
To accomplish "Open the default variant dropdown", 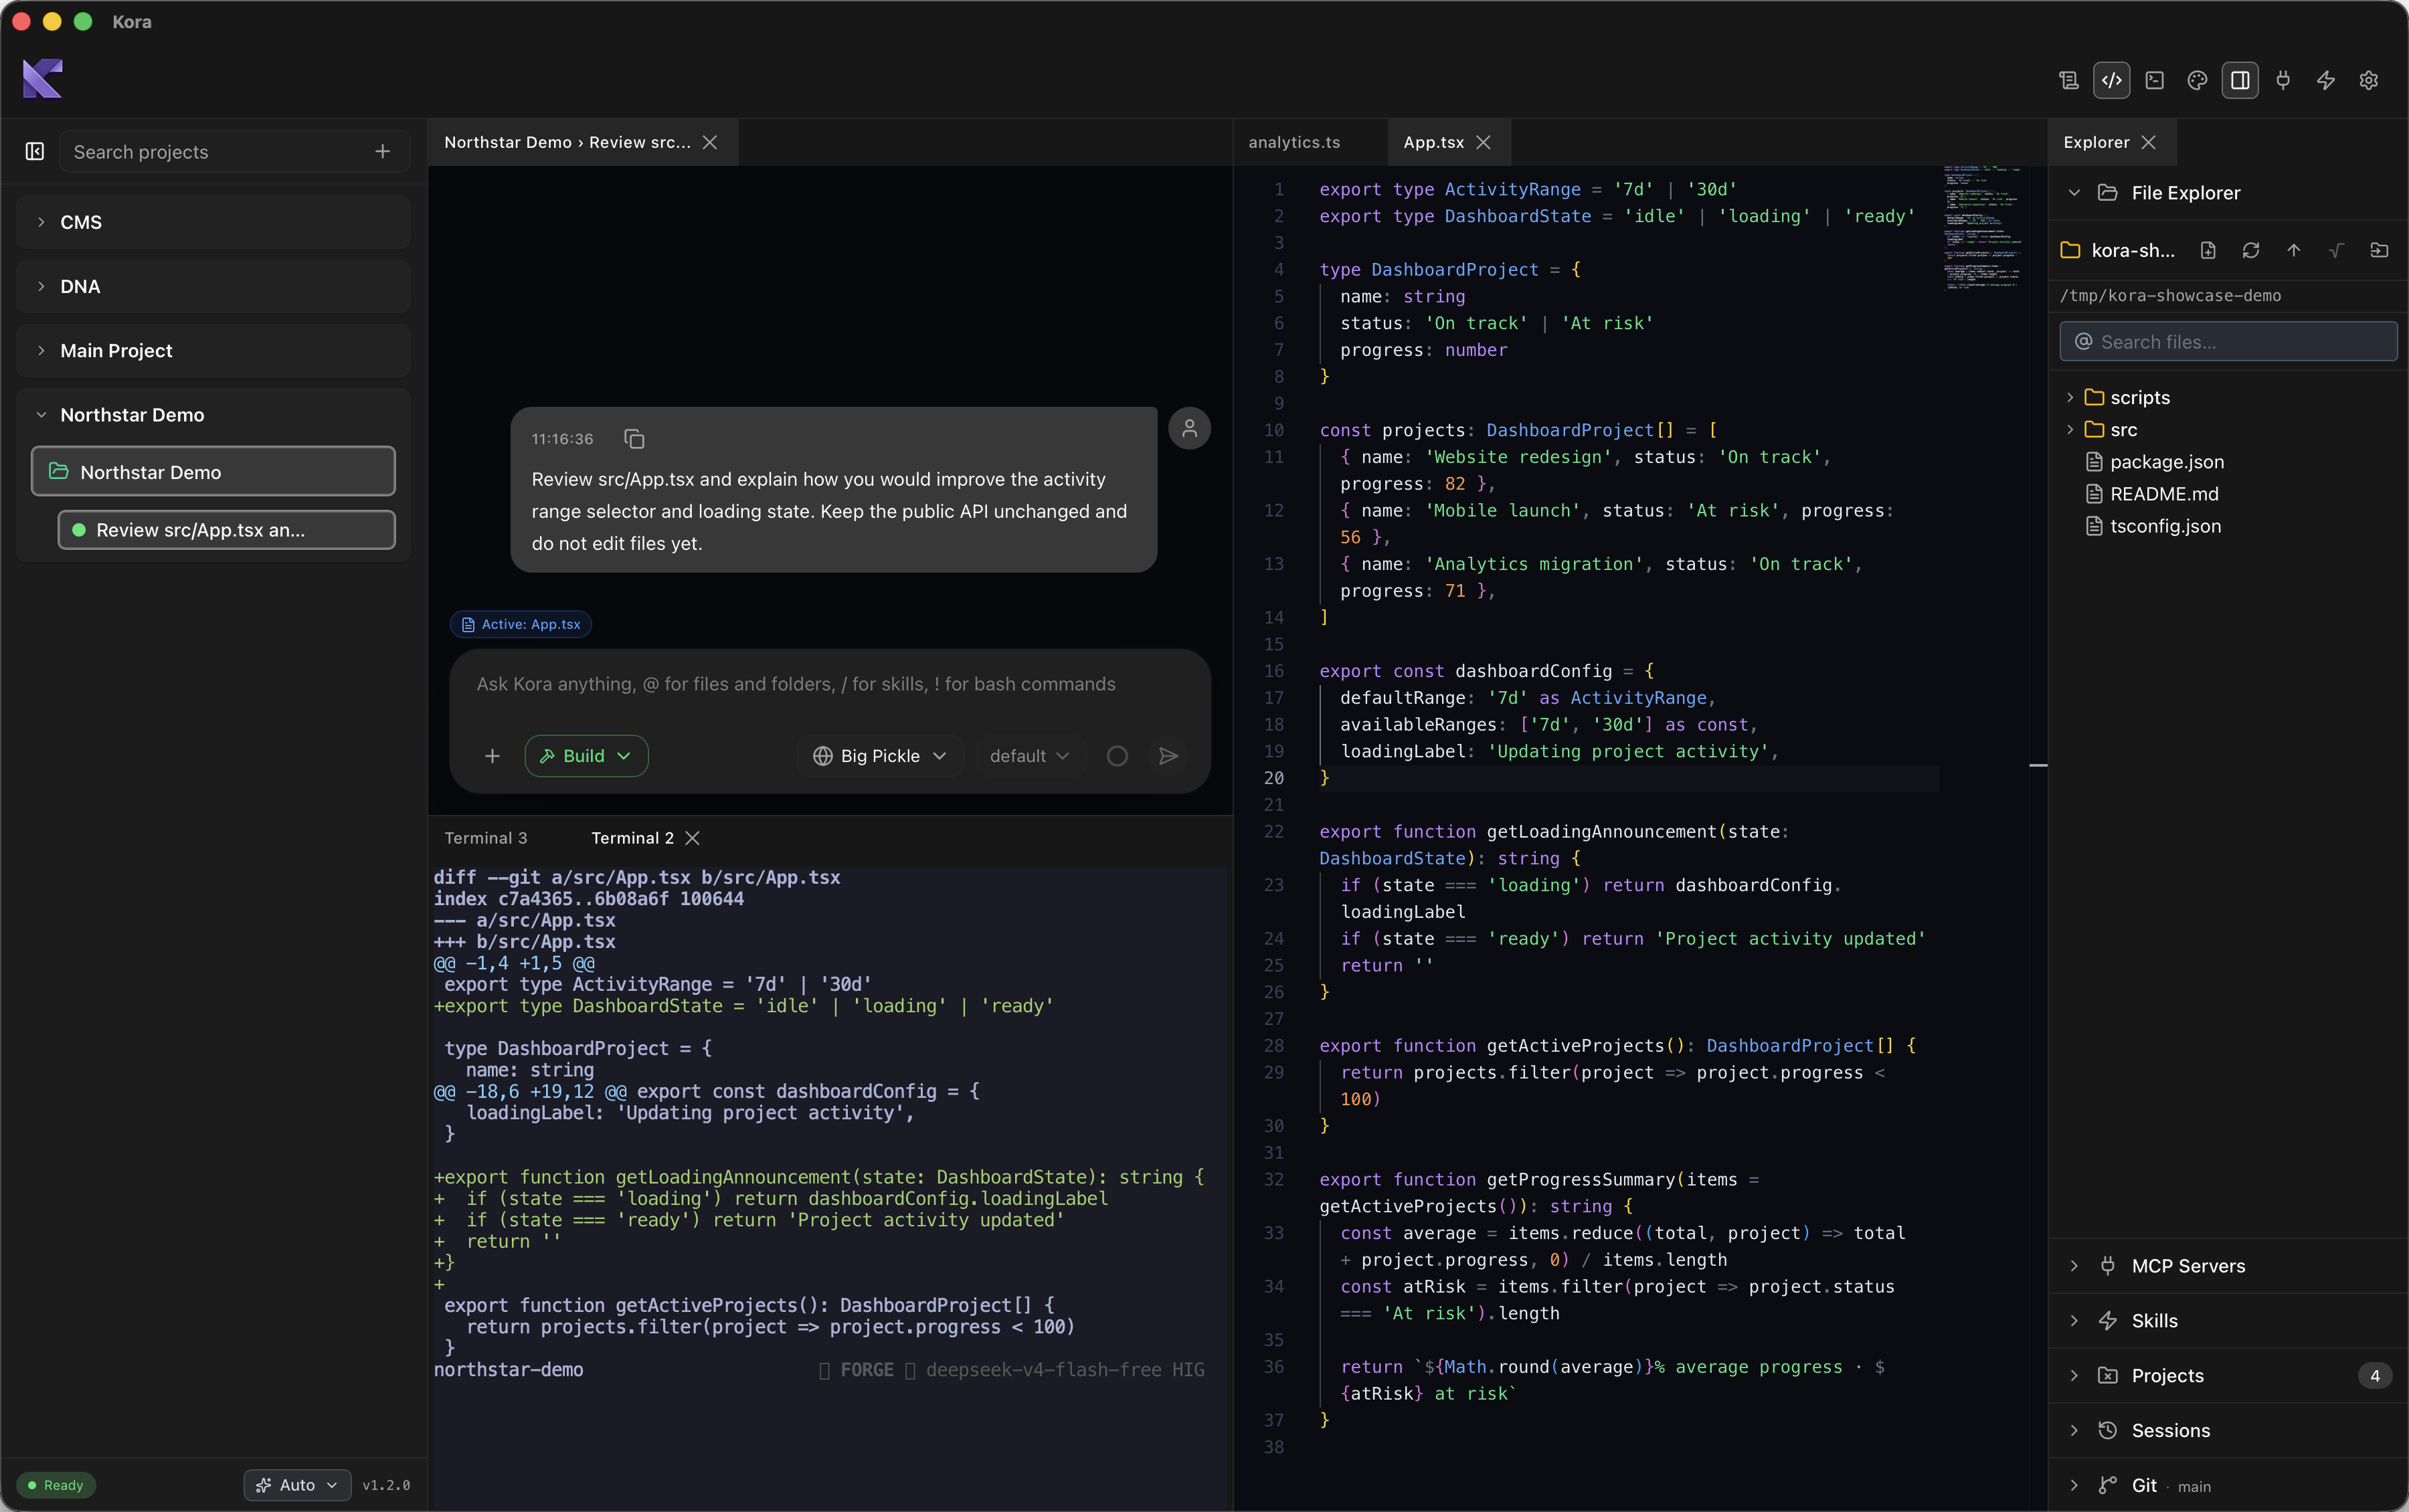I will pyautogui.click(x=1029, y=756).
